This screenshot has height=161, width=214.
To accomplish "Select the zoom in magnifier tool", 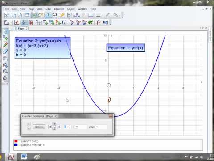I will (x=5, y=65).
